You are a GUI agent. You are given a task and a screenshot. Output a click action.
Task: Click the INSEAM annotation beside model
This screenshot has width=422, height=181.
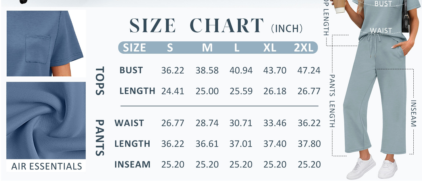413,113
